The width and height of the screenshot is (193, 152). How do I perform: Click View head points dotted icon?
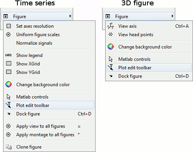pos(111,34)
